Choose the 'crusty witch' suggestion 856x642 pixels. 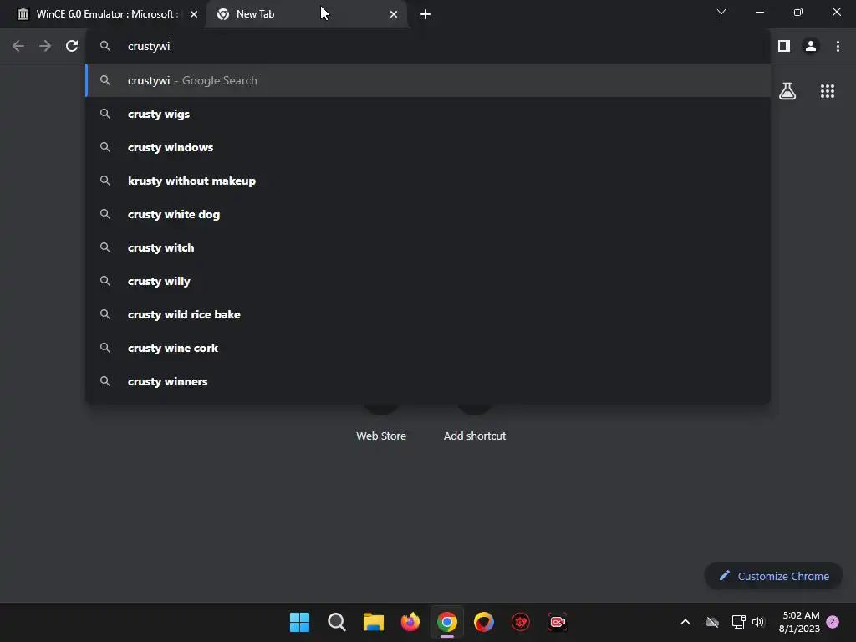[x=427, y=247]
